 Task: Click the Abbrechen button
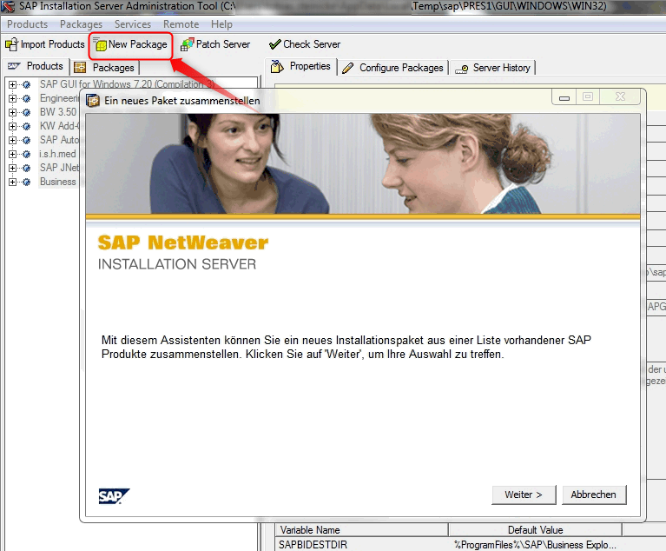click(593, 495)
